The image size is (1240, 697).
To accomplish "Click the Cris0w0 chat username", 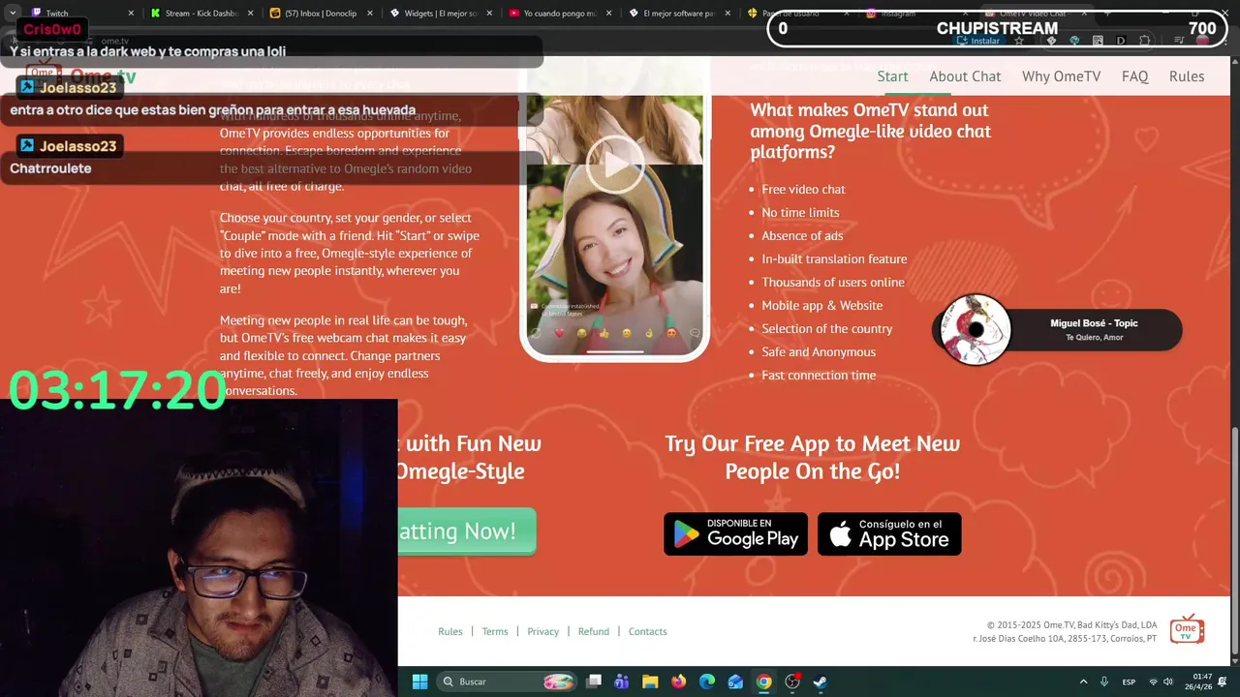I will click(x=52, y=30).
